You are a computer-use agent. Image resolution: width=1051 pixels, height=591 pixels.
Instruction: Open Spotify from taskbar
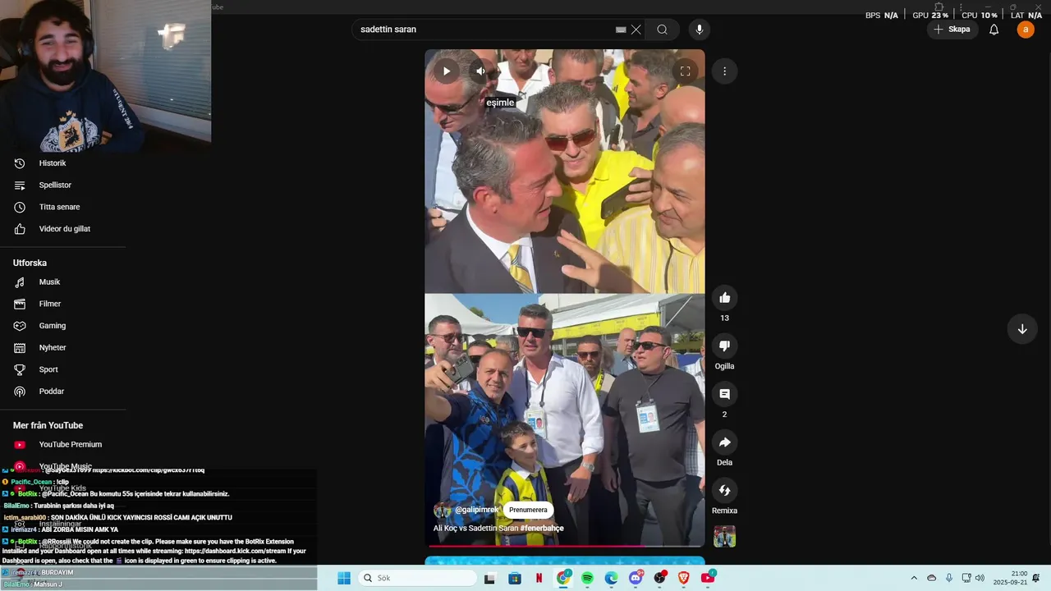click(x=587, y=578)
